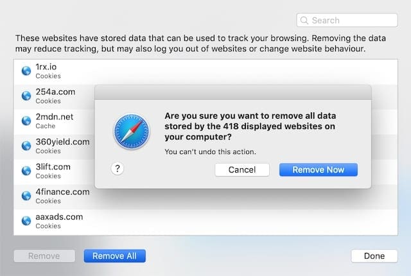Click the globe icon beside 254a.com

(26, 96)
